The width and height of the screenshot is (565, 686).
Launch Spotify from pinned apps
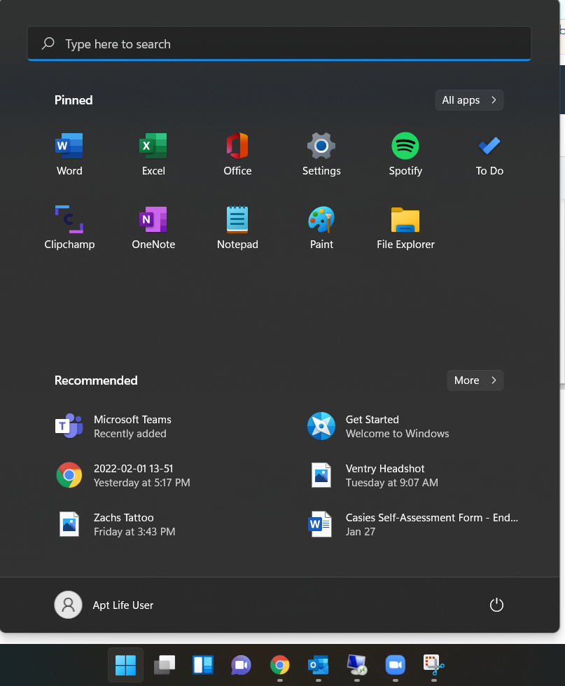pyautogui.click(x=405, y=154)
